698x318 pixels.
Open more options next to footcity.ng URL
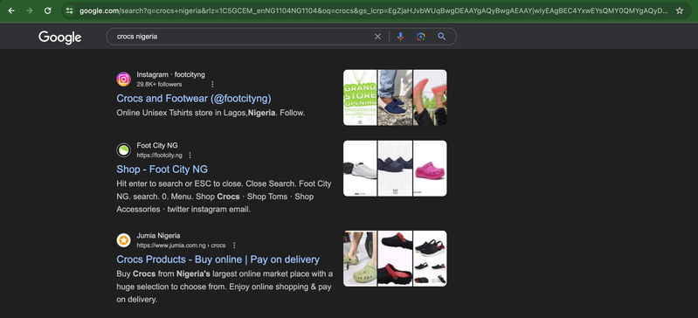[x=190, y=155]
